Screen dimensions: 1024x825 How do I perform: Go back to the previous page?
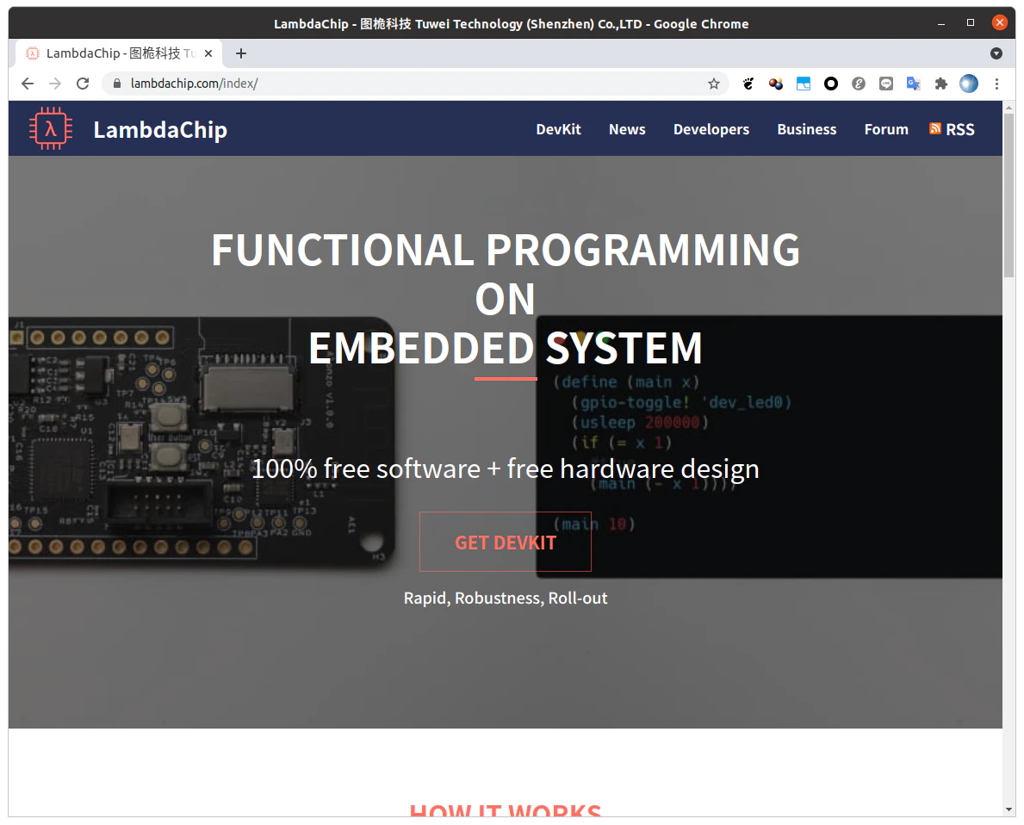tap(28, 84)
